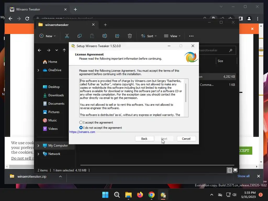Switch Explorer to details view icon
Screen dimensions: 268x201
pos(230,170)
